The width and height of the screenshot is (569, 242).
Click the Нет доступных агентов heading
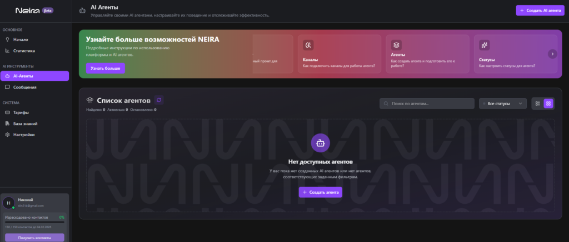pyautogui.click(x=321, y=162)
